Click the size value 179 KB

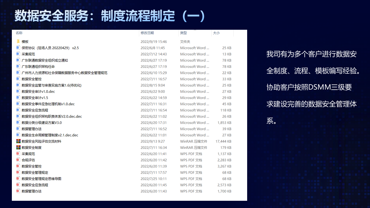click(226, 148)
